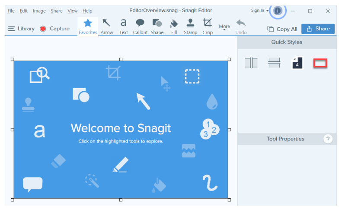339x210 pixels.
Task: Click the white arrow icon on canvas
Action: (x=143, y=101)
